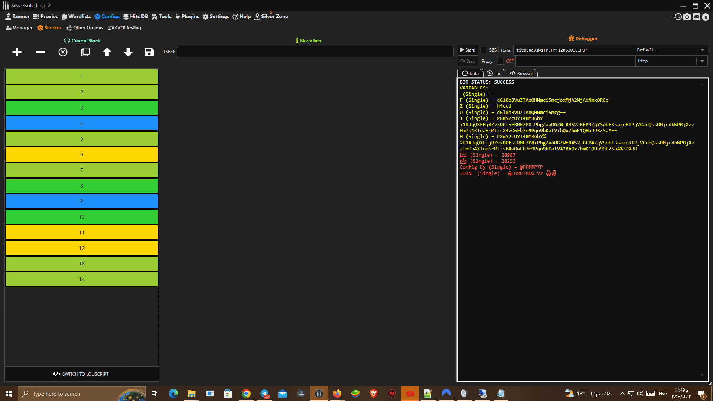Open the Browser tab in debugger

pyautogui.click(x=521, y=73)
